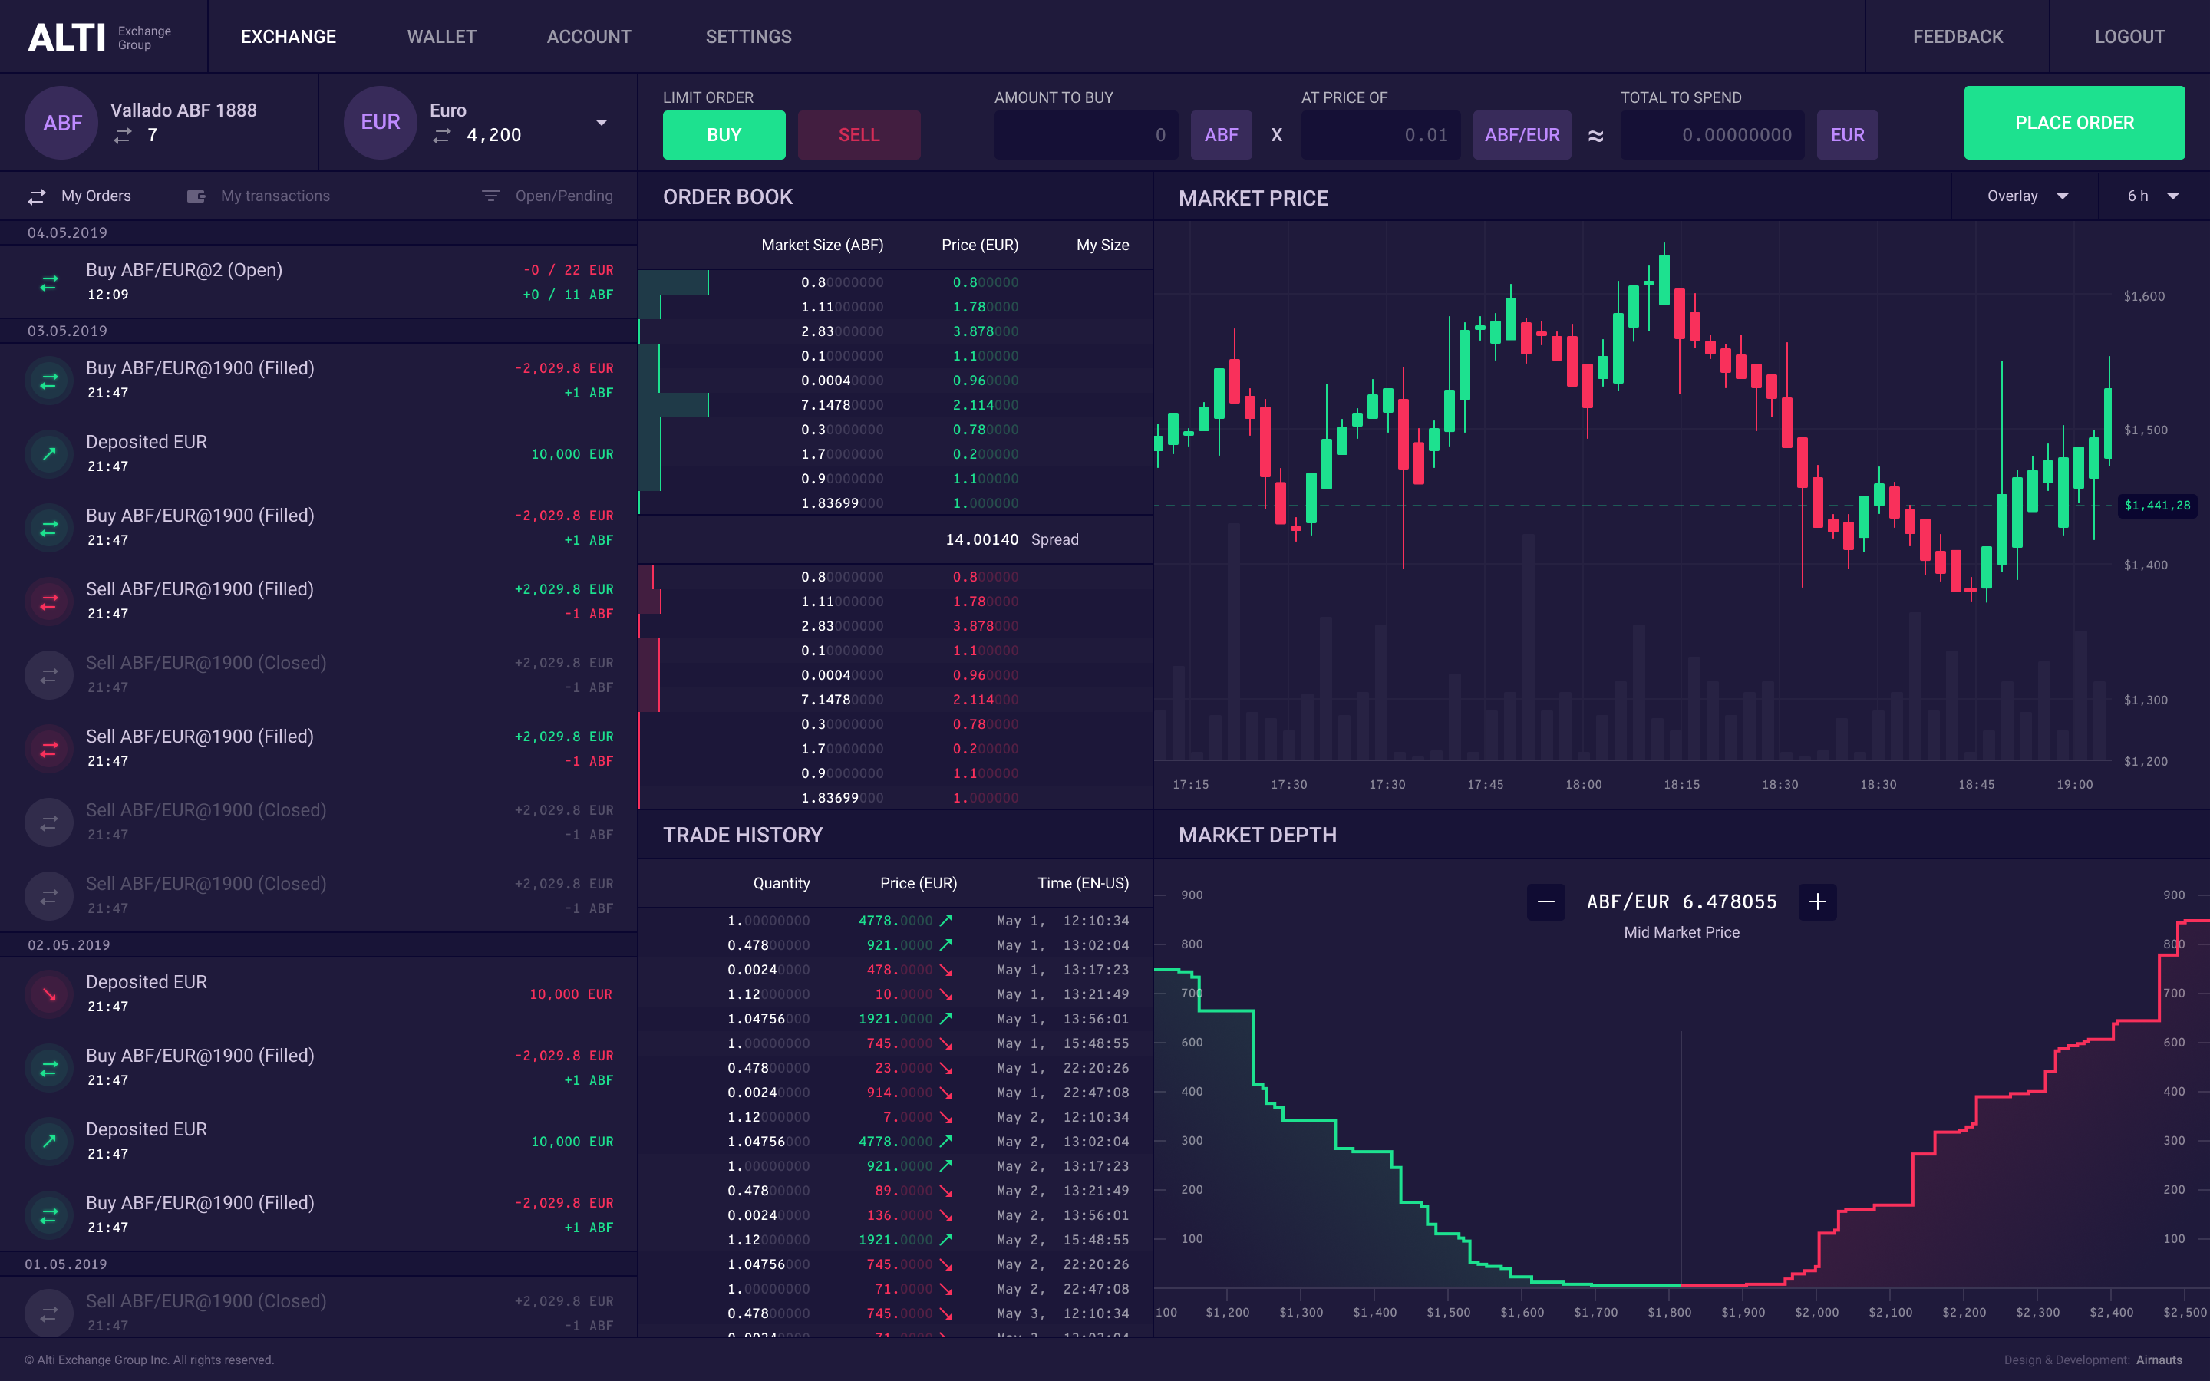This screenshot has width=2210, height=1381.
Task: Click the Open/Pending filter icon
Action: (x=490, y=196)
